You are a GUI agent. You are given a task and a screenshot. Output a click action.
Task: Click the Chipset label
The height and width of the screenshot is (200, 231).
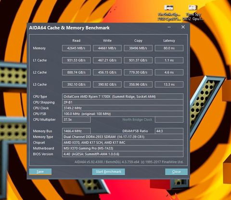(39, 143)
